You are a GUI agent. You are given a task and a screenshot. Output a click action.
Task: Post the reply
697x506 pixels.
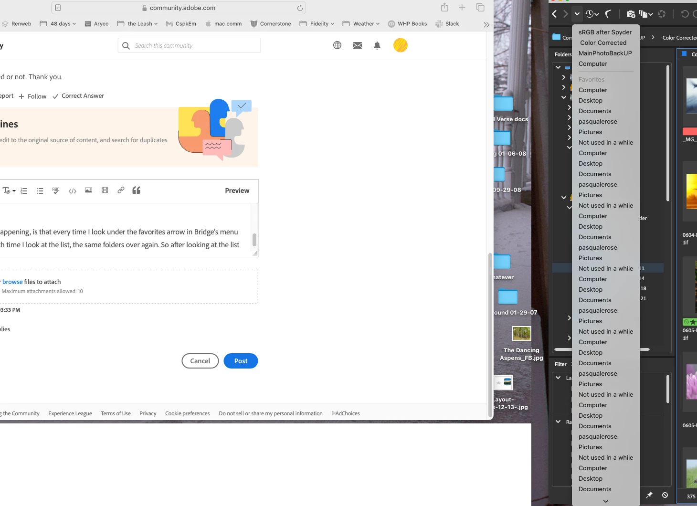241,361
